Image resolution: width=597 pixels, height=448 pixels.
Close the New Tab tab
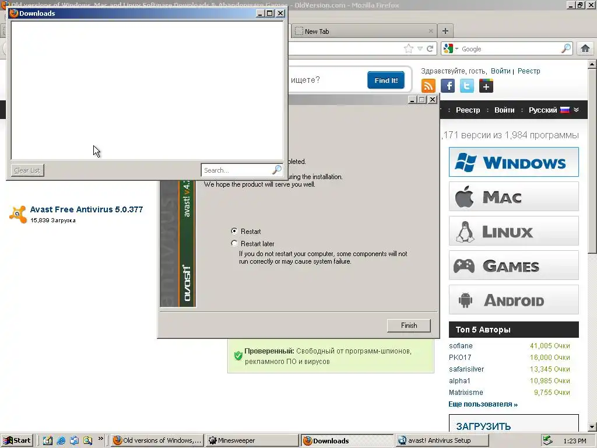click(x=431, y=32)
